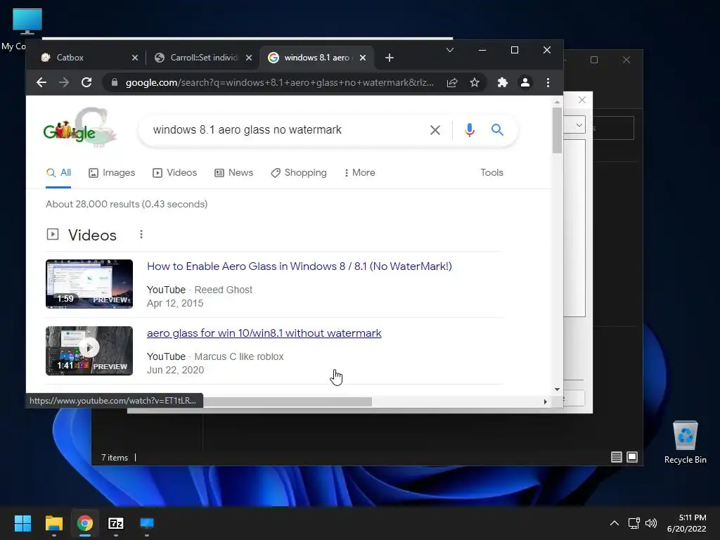Click the horizontal scrollbar thumb

pos(288,401)
